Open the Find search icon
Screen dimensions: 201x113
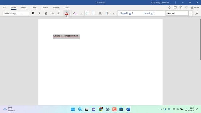point(197,13)
